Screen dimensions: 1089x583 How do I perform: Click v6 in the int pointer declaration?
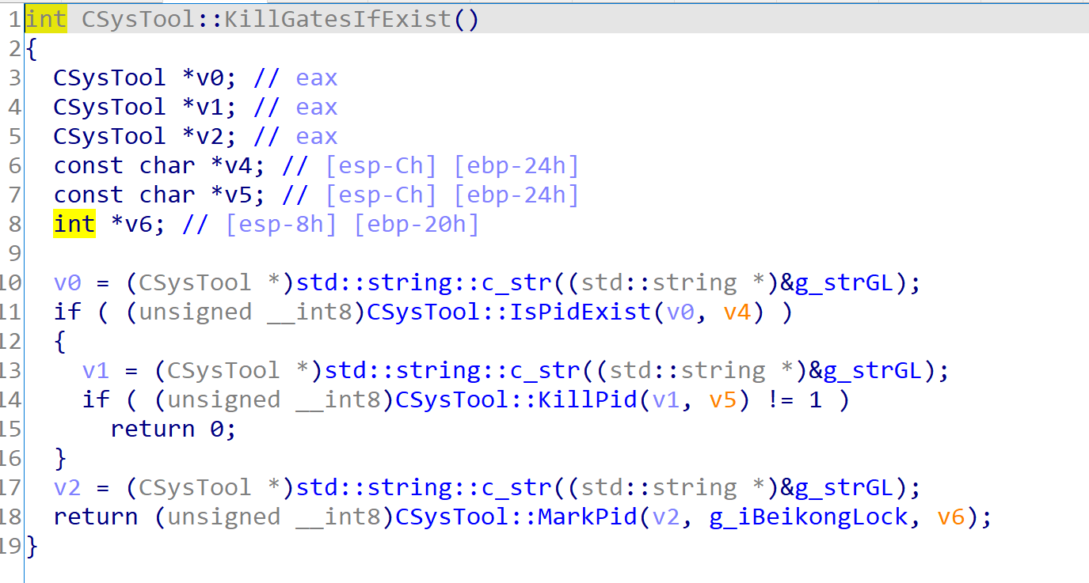[x=139, y=224]
